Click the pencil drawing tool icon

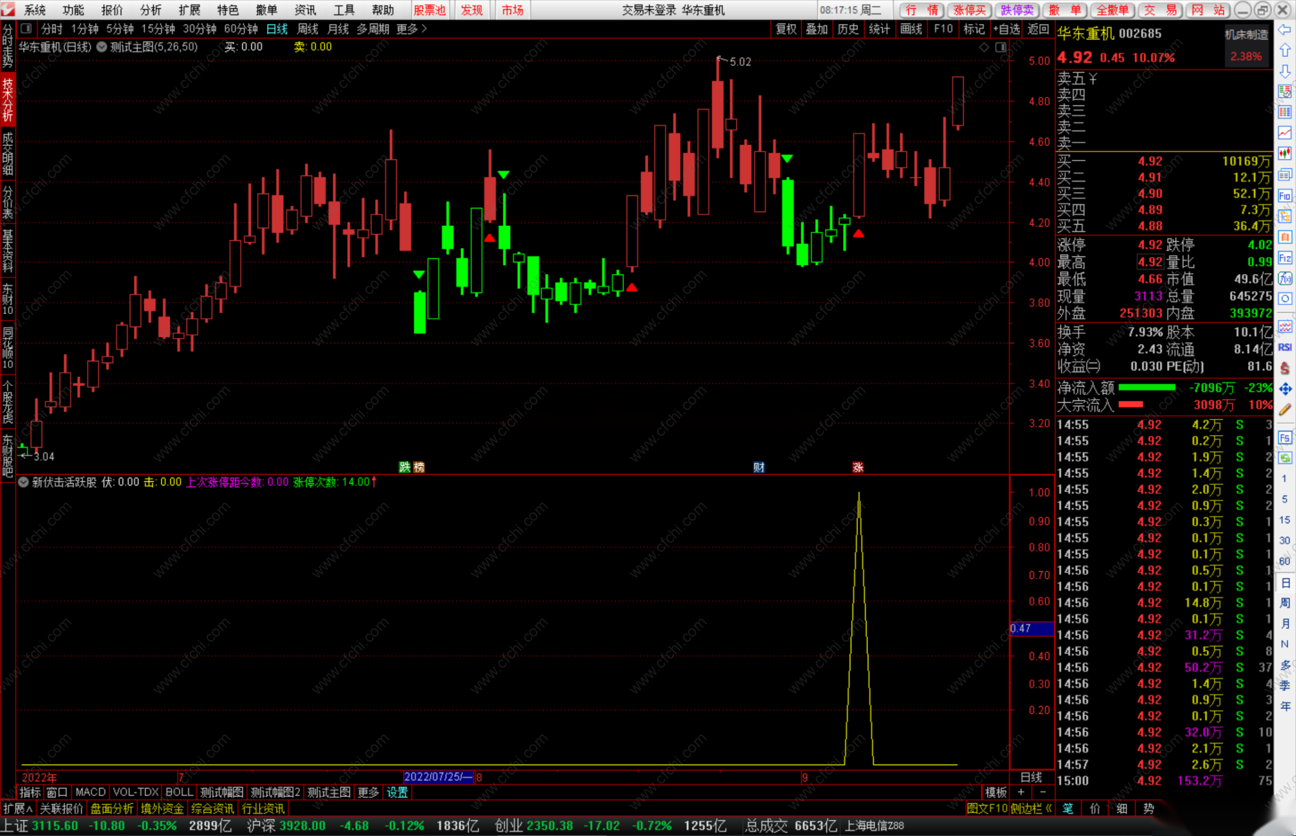click(1285, 409)
